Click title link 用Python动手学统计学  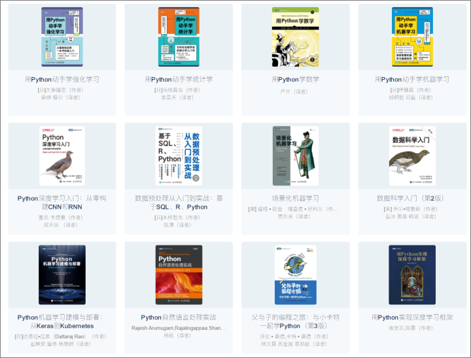pos(179,79)
